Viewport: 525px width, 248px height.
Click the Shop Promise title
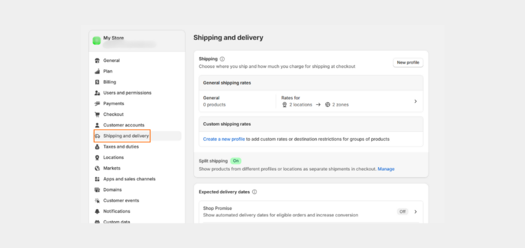pyautogui.click(x=217, y=208)
